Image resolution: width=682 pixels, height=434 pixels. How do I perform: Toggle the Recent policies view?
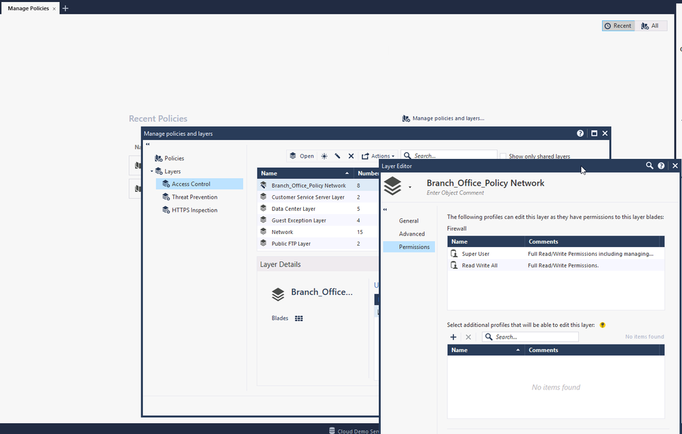618,26
